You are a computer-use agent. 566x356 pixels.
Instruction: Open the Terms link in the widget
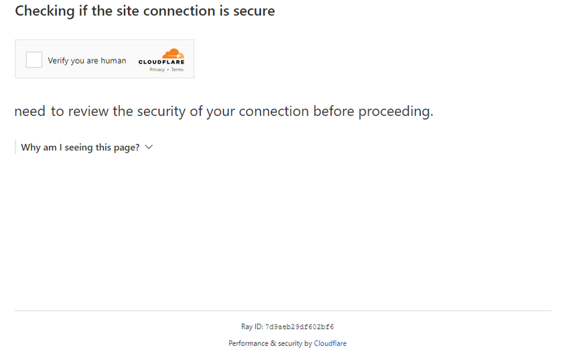pos(177,70)
